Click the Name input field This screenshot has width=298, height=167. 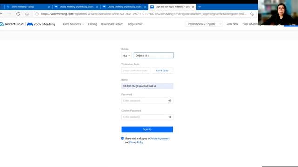pyautogui.click(x=147, y=86)
